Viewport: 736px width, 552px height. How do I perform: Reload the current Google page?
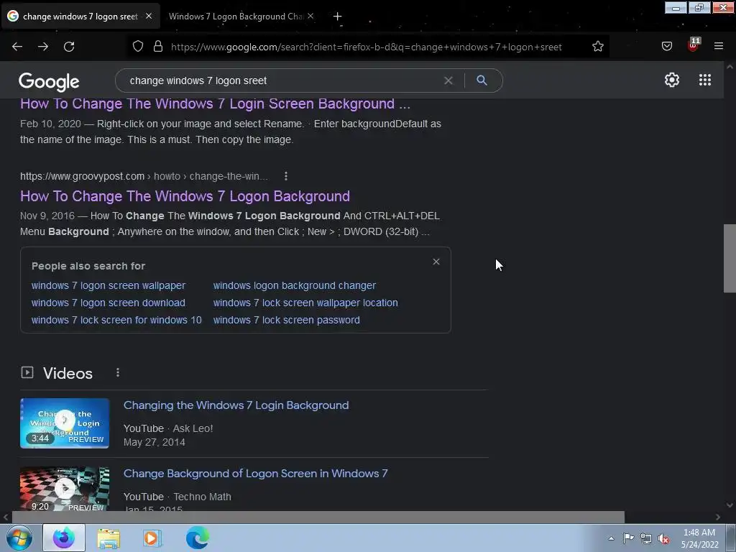click(x=69, y=47)
